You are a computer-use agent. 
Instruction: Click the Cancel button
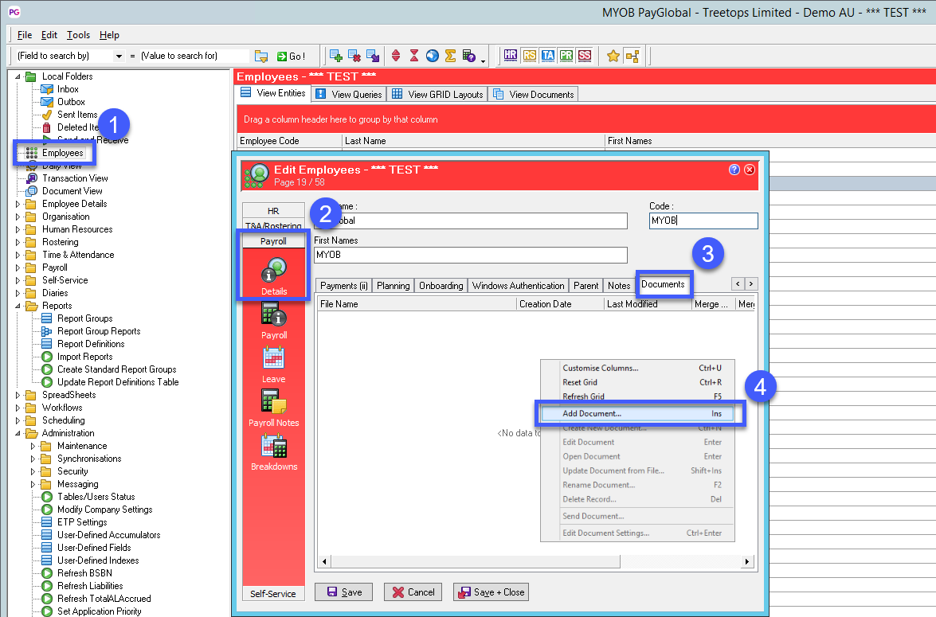[413, 592]
